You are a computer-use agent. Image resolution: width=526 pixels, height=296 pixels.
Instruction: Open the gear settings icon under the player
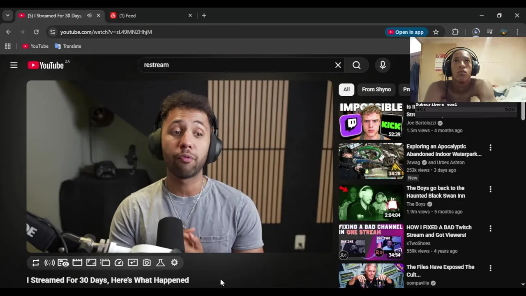(x=174, y=263)
